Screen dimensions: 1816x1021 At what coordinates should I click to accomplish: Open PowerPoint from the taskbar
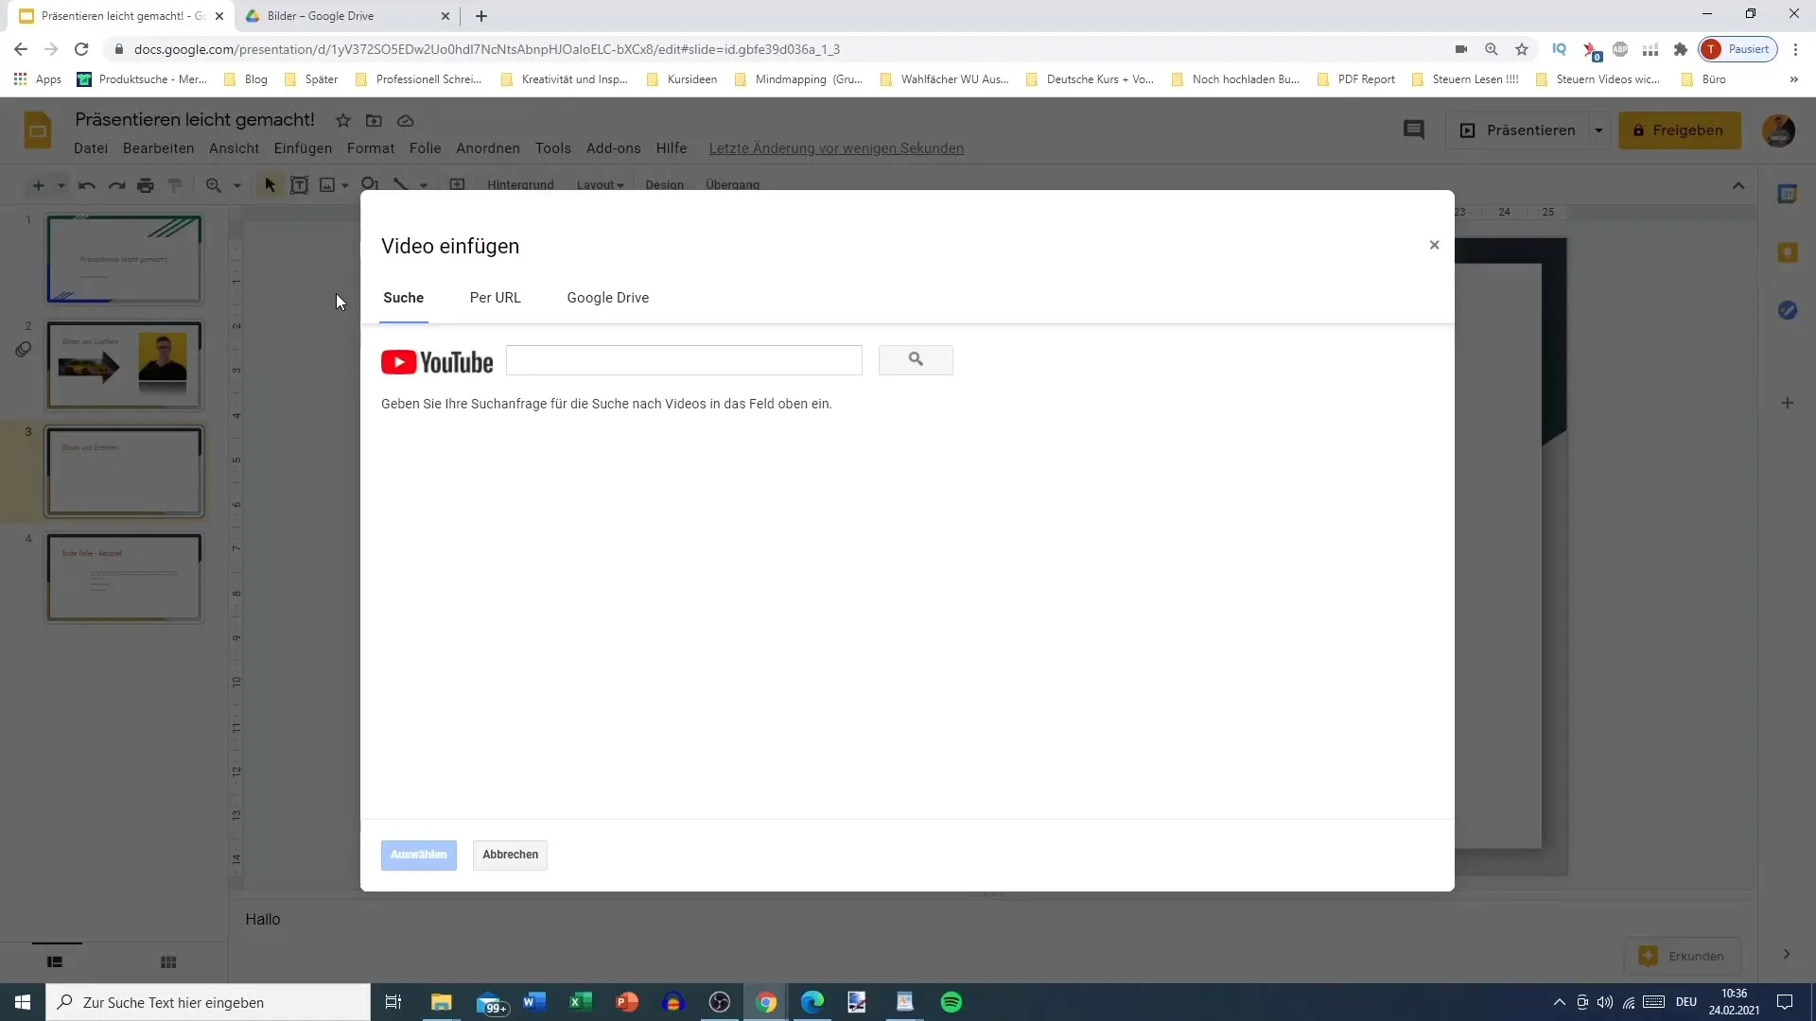[626, 1002]
